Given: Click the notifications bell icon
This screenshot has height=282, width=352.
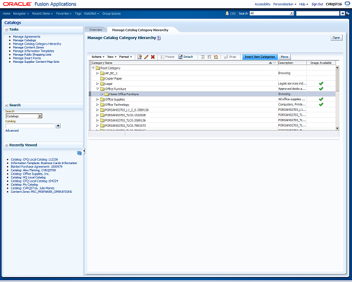Looking at the screenshot, I should (227, 13).
